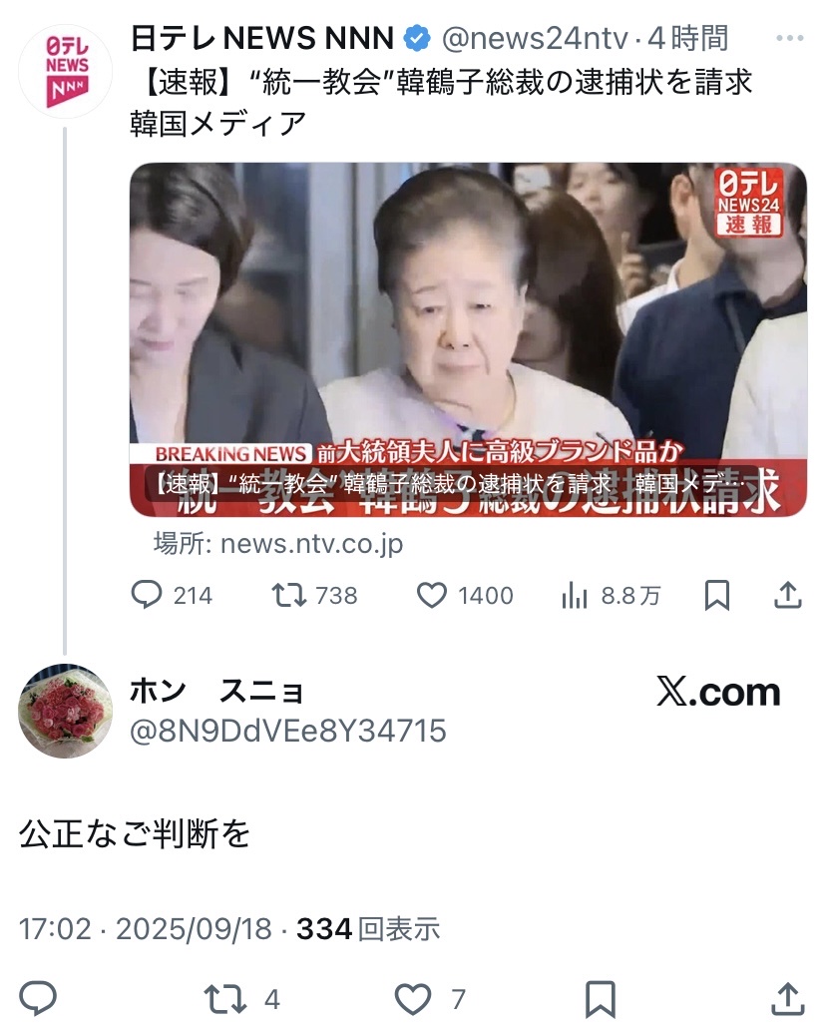
Task: Bookmark ホン スニョ's reply
Action: pyautogui.click(x=601, y=999)
